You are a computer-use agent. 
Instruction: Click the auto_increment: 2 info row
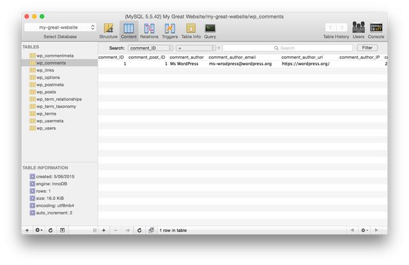(51, 213)
